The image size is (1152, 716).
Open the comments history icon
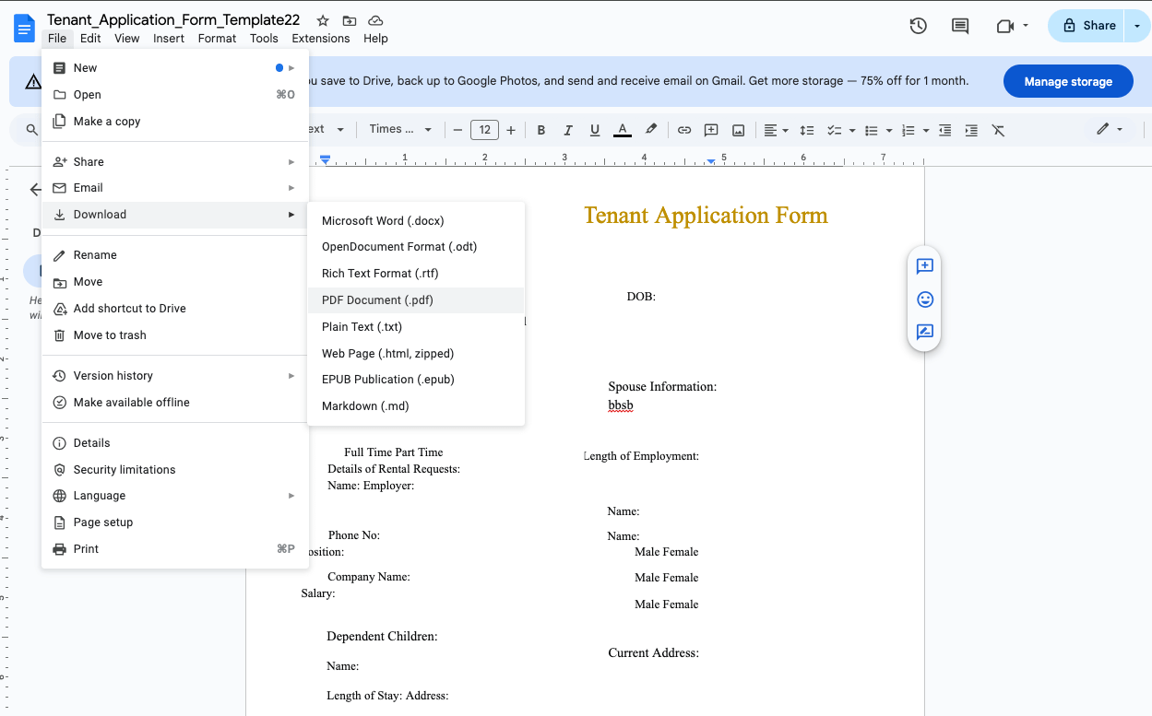[960, 26]
